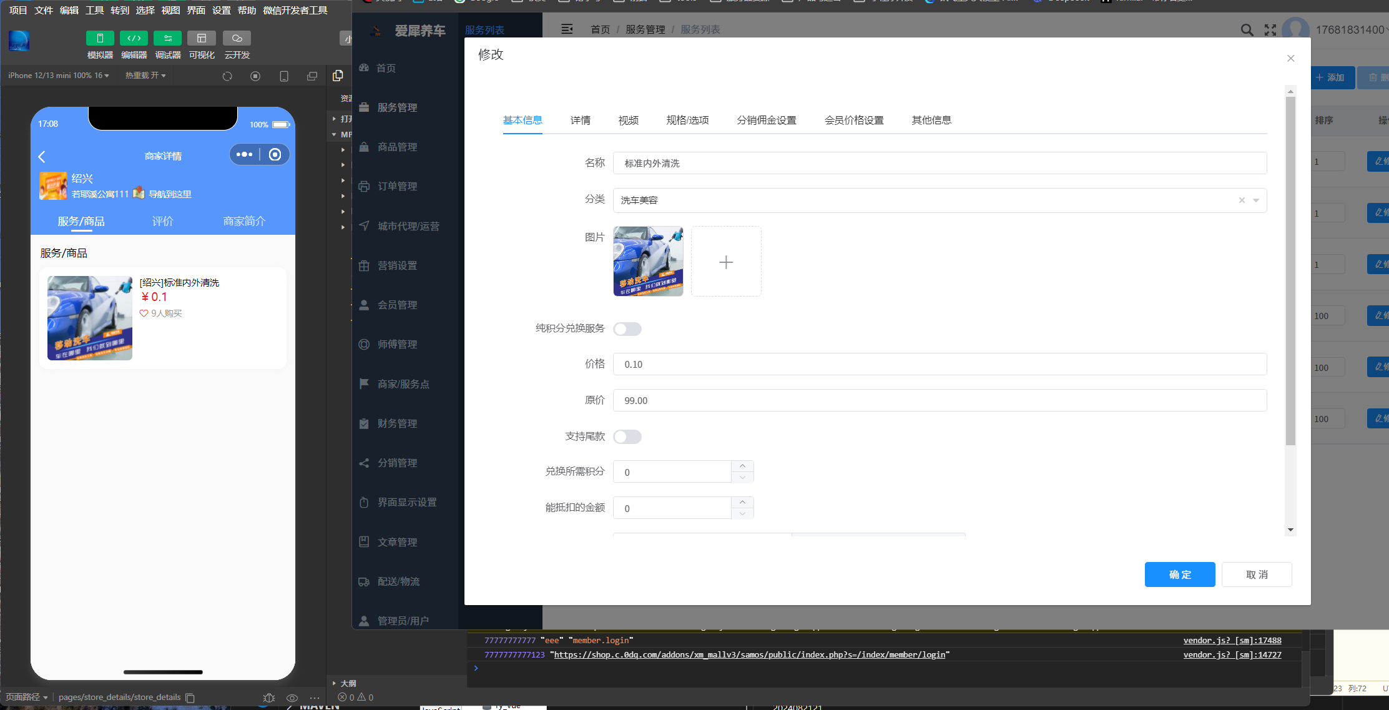Click the 模拟器 simulator toolbar icon
The image size is (1389, 710).
click(x=100, y=38)
